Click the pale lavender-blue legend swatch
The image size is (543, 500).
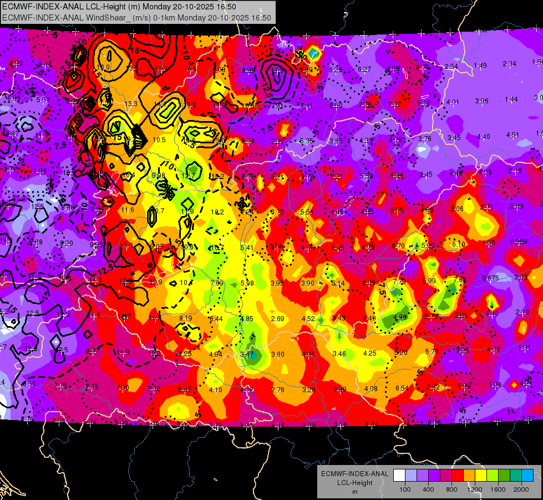(411, 476)
